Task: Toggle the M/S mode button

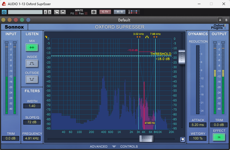Action: point(120,12)
